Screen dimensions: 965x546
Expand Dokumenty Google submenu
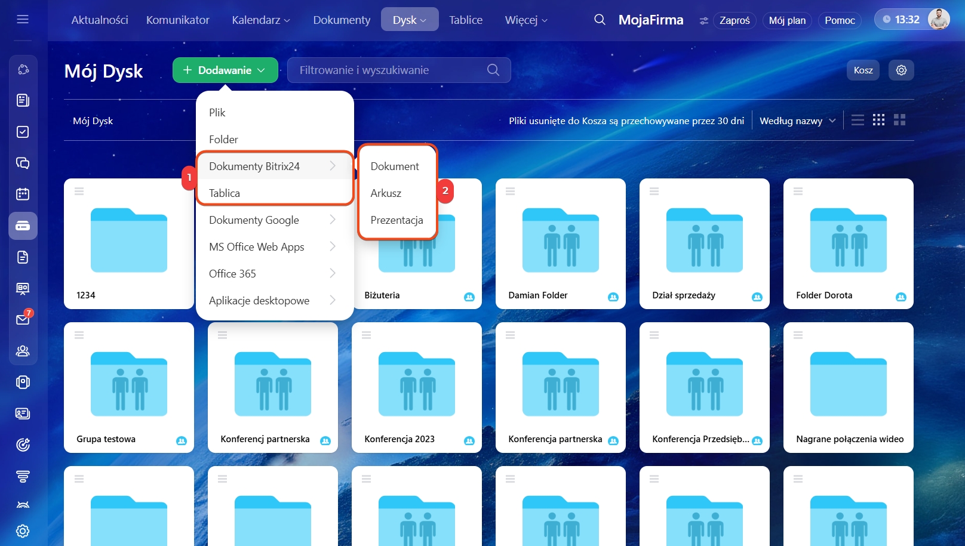click(273, 220)
